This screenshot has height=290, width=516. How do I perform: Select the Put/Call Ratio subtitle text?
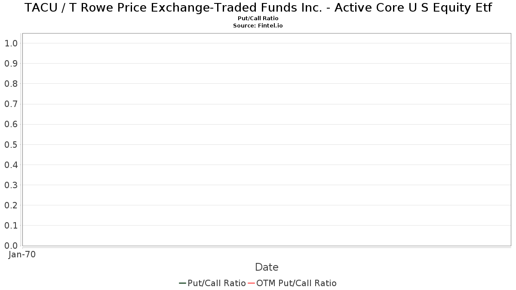(x=258, y=18)
